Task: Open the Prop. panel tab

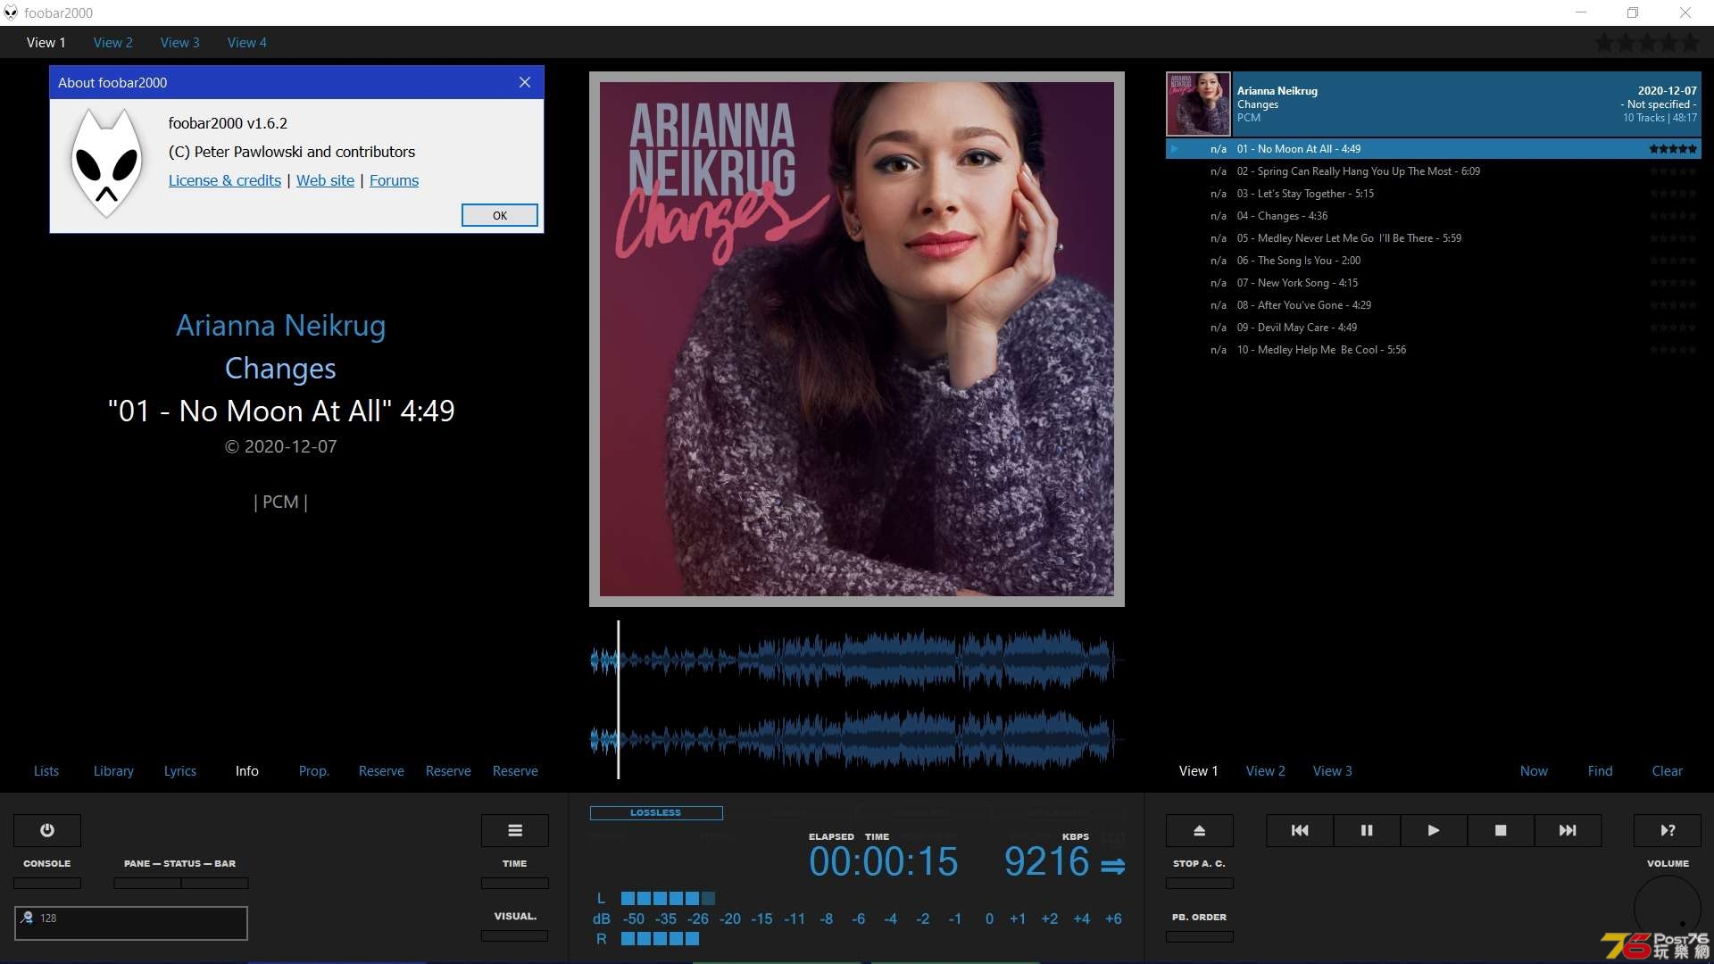Action: [x=314, y=771]
